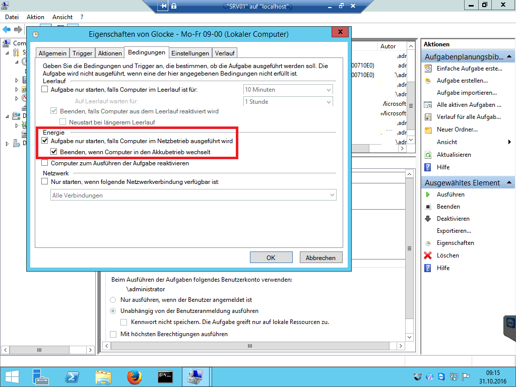Image resolution: width=516 pixels, height=387 pixels.
Task: Enable 'Computer zum Ausführen der Aufgabe reaktivieren'
Action: point(45,163)
